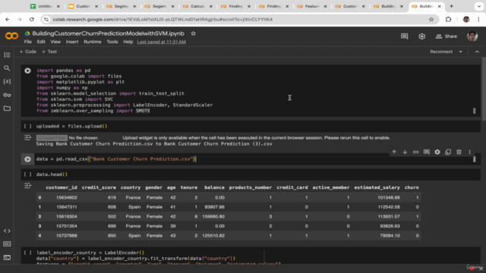
Task: Open the Tools menu
Action: [112, 42]
